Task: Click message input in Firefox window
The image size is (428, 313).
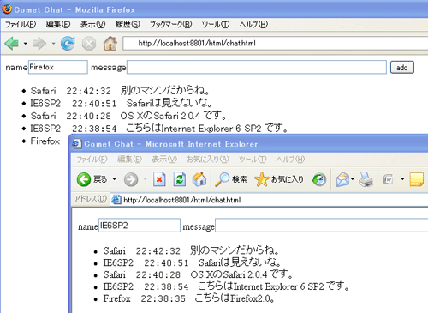Action: pos(257,67)
